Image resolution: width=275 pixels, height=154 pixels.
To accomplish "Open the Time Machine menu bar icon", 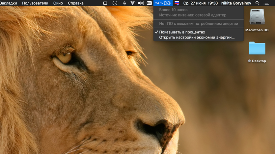I will 115,3.
